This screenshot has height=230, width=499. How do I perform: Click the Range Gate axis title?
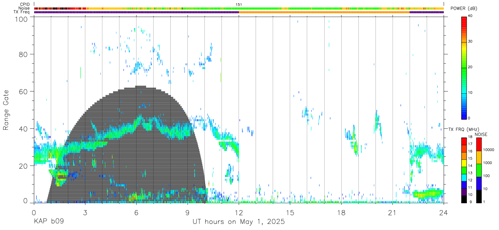pos(6,110)
